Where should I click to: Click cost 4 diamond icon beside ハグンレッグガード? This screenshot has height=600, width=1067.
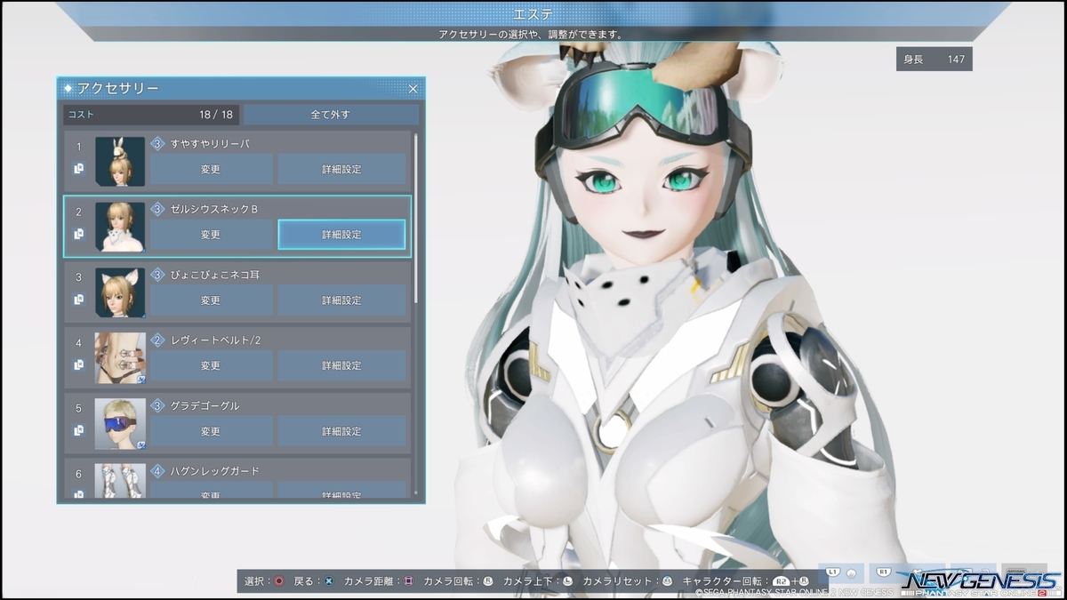[x=157, y=471]
